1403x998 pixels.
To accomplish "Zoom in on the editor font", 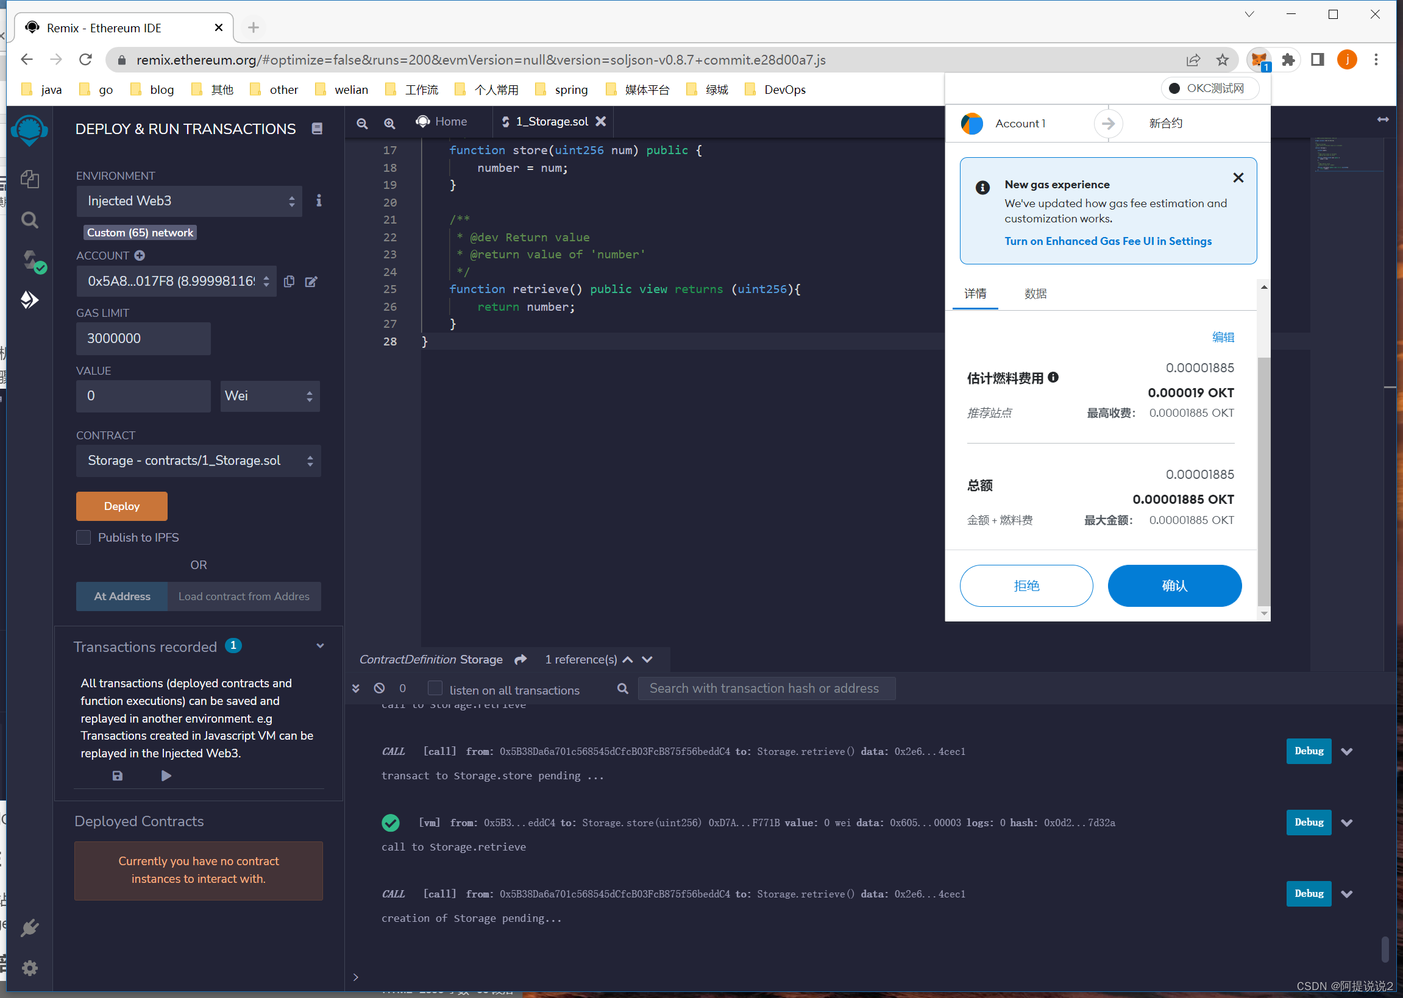I will click(x=389, y=123).
